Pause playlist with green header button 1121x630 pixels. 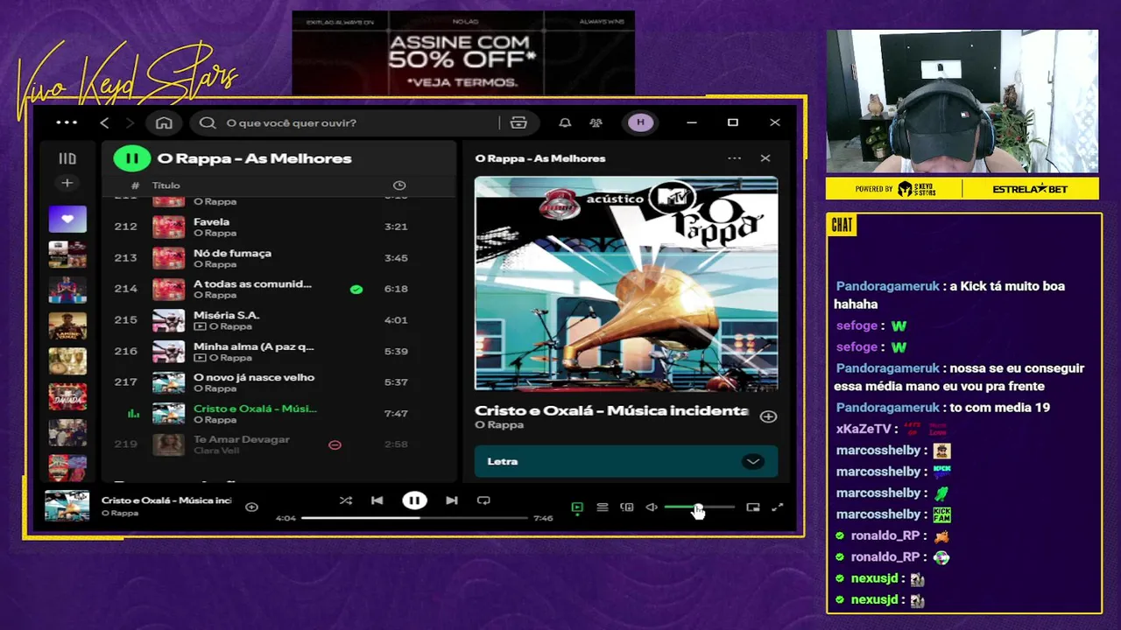coord(132,158)
